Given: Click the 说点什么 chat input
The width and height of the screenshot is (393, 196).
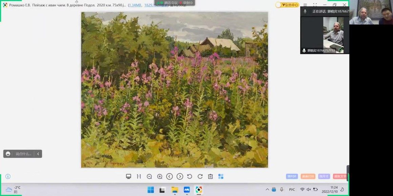Looking at the screenshot, I should pos(23,154).
